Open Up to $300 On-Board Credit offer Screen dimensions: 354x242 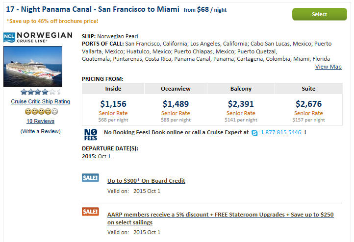146,181
